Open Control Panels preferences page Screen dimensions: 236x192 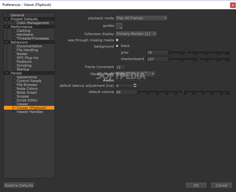(x=29, y=81)
